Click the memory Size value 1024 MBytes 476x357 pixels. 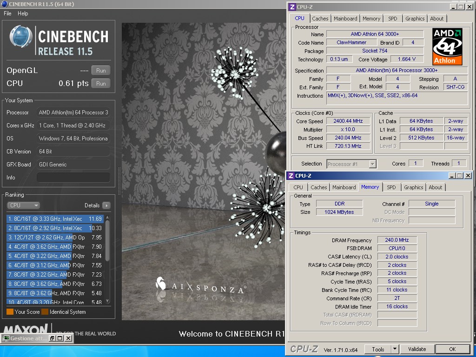(339, 212)
